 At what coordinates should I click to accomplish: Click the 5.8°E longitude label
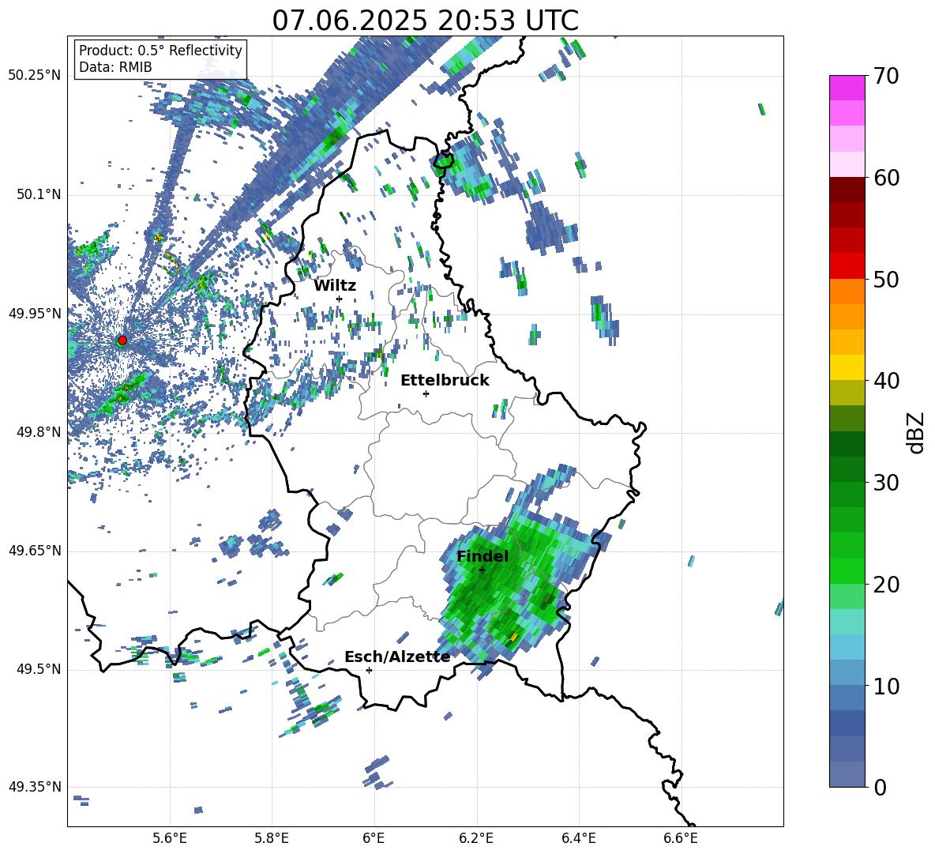click(272, 838)
